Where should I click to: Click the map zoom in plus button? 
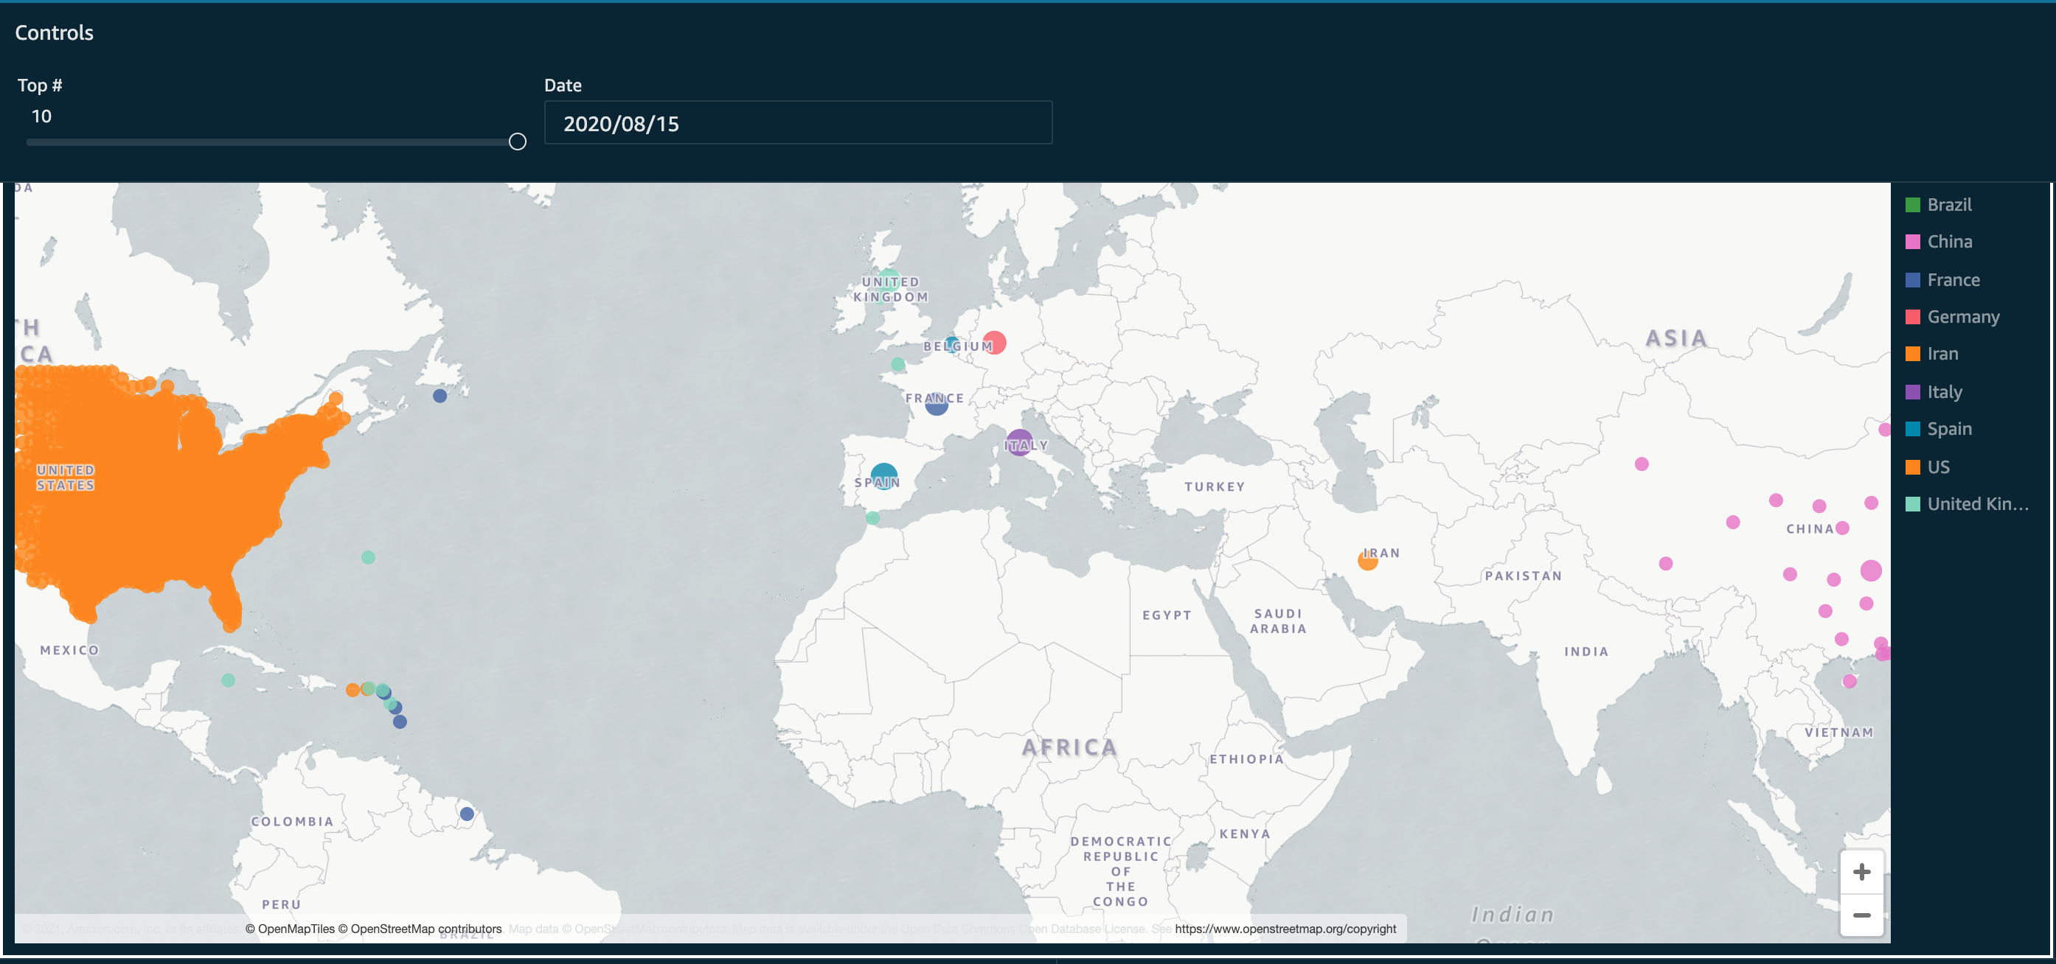click(1861, 872)
